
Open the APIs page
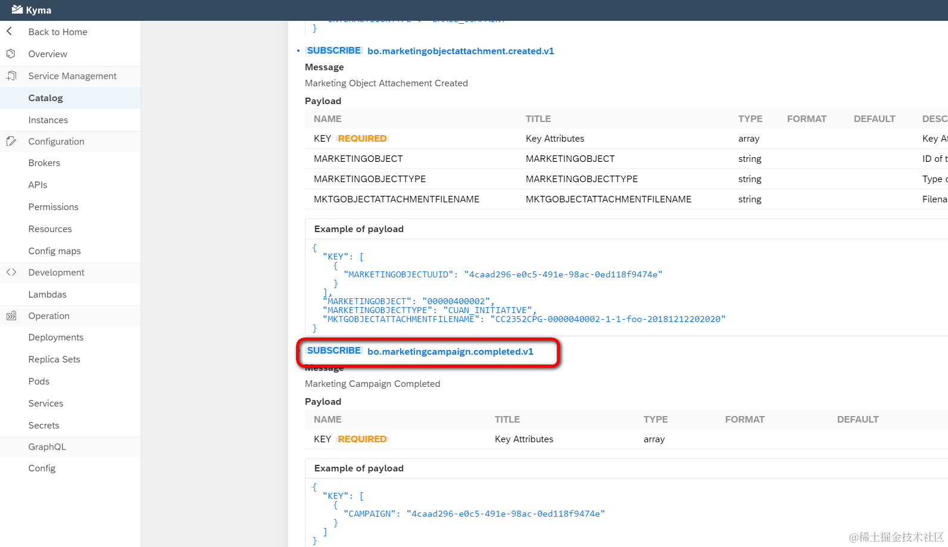(x=38, y=185)
